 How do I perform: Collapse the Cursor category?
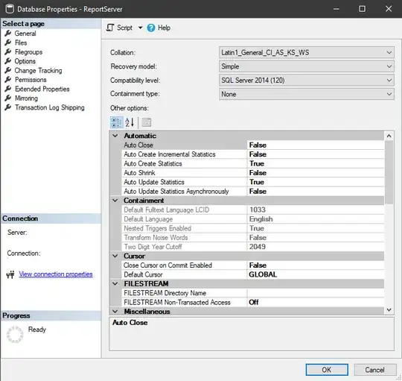(x=115, y=256)
